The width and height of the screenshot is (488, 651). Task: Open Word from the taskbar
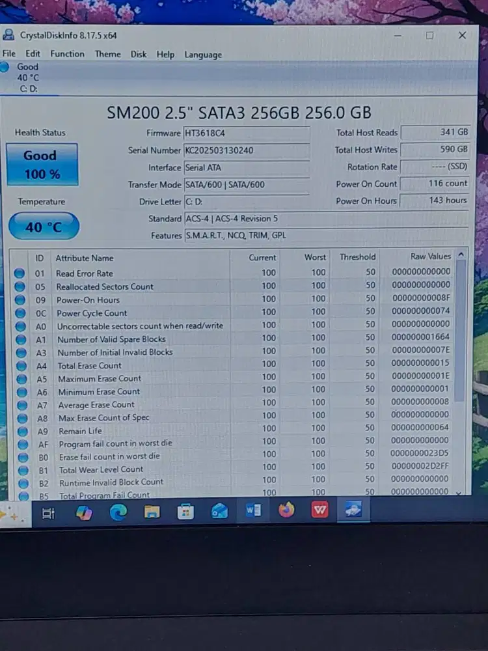(x=253, y=510)
